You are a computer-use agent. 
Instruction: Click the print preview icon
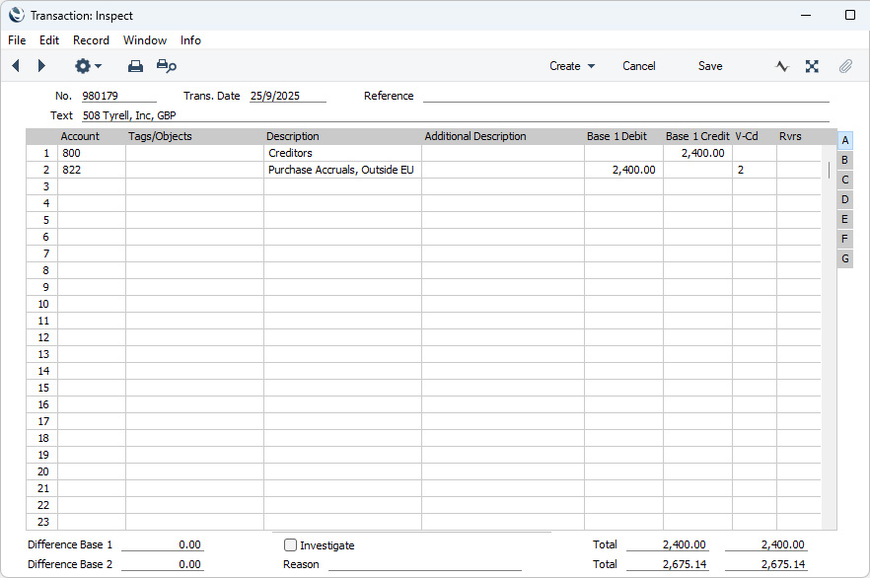tap(167, 66)
